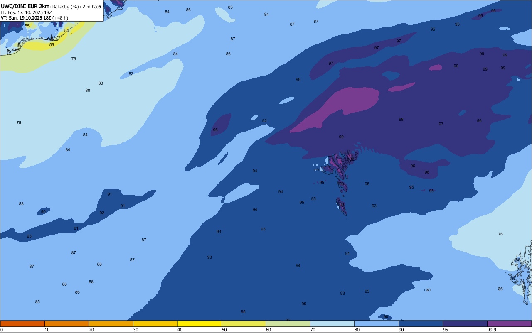This screenshot has width=532, height=333.
Task: Click the purple above-99.9 legend swatch
Action: [509, 323]
